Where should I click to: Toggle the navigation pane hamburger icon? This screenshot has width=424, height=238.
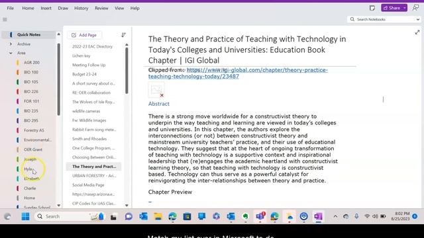click(5, 19)
